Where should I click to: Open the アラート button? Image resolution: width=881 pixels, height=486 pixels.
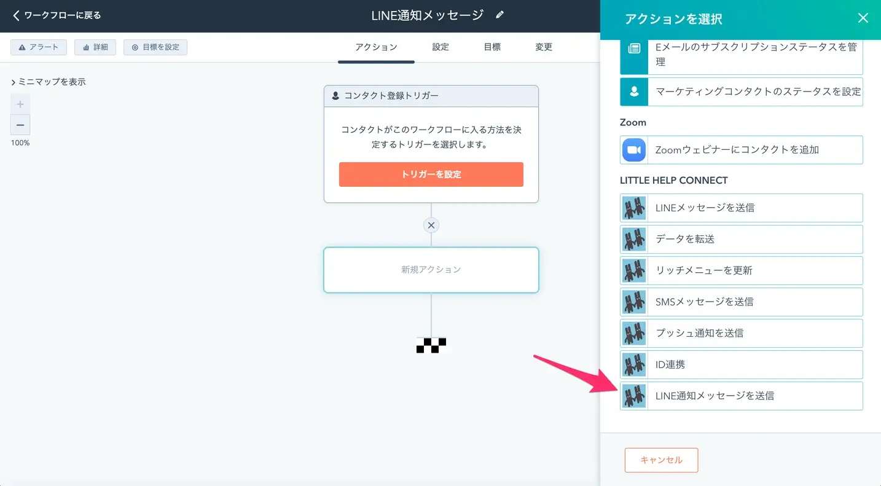pos(39,47)
